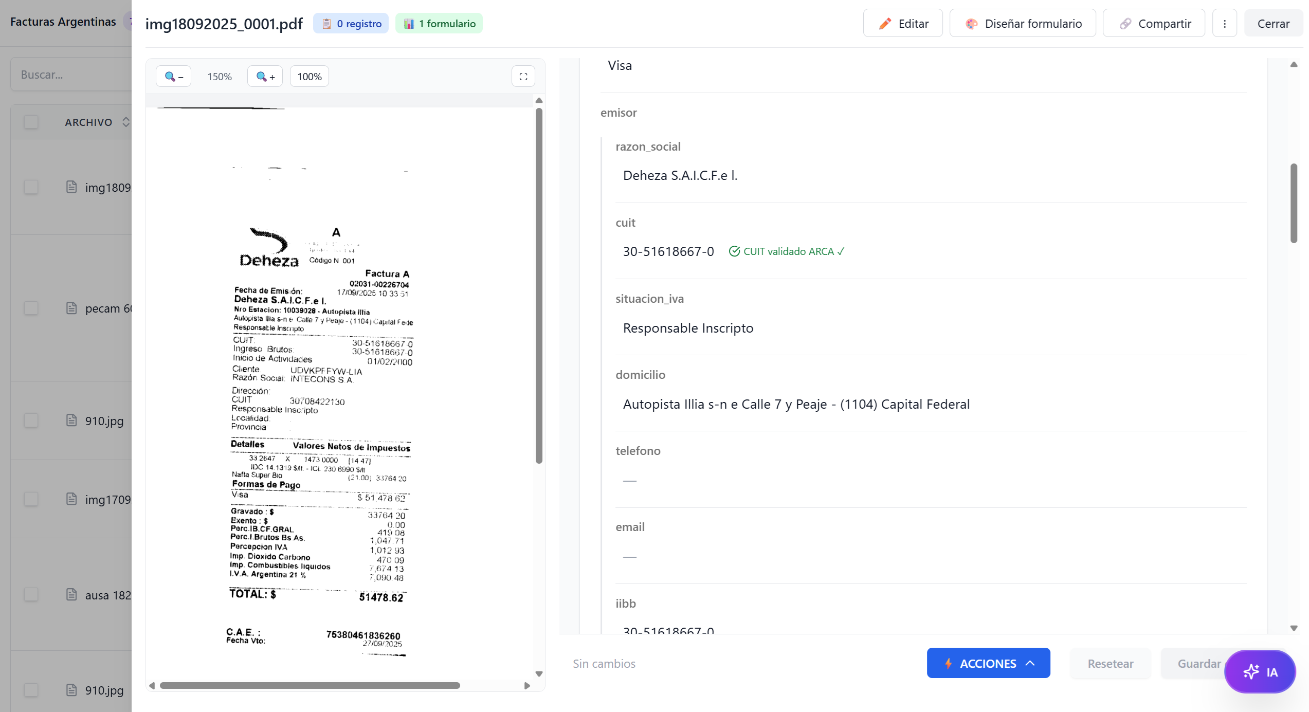This screenshot has height=712, width=1309.
Task: Click the form panel scroll down arrow
Action: [x=1294, y=628]
